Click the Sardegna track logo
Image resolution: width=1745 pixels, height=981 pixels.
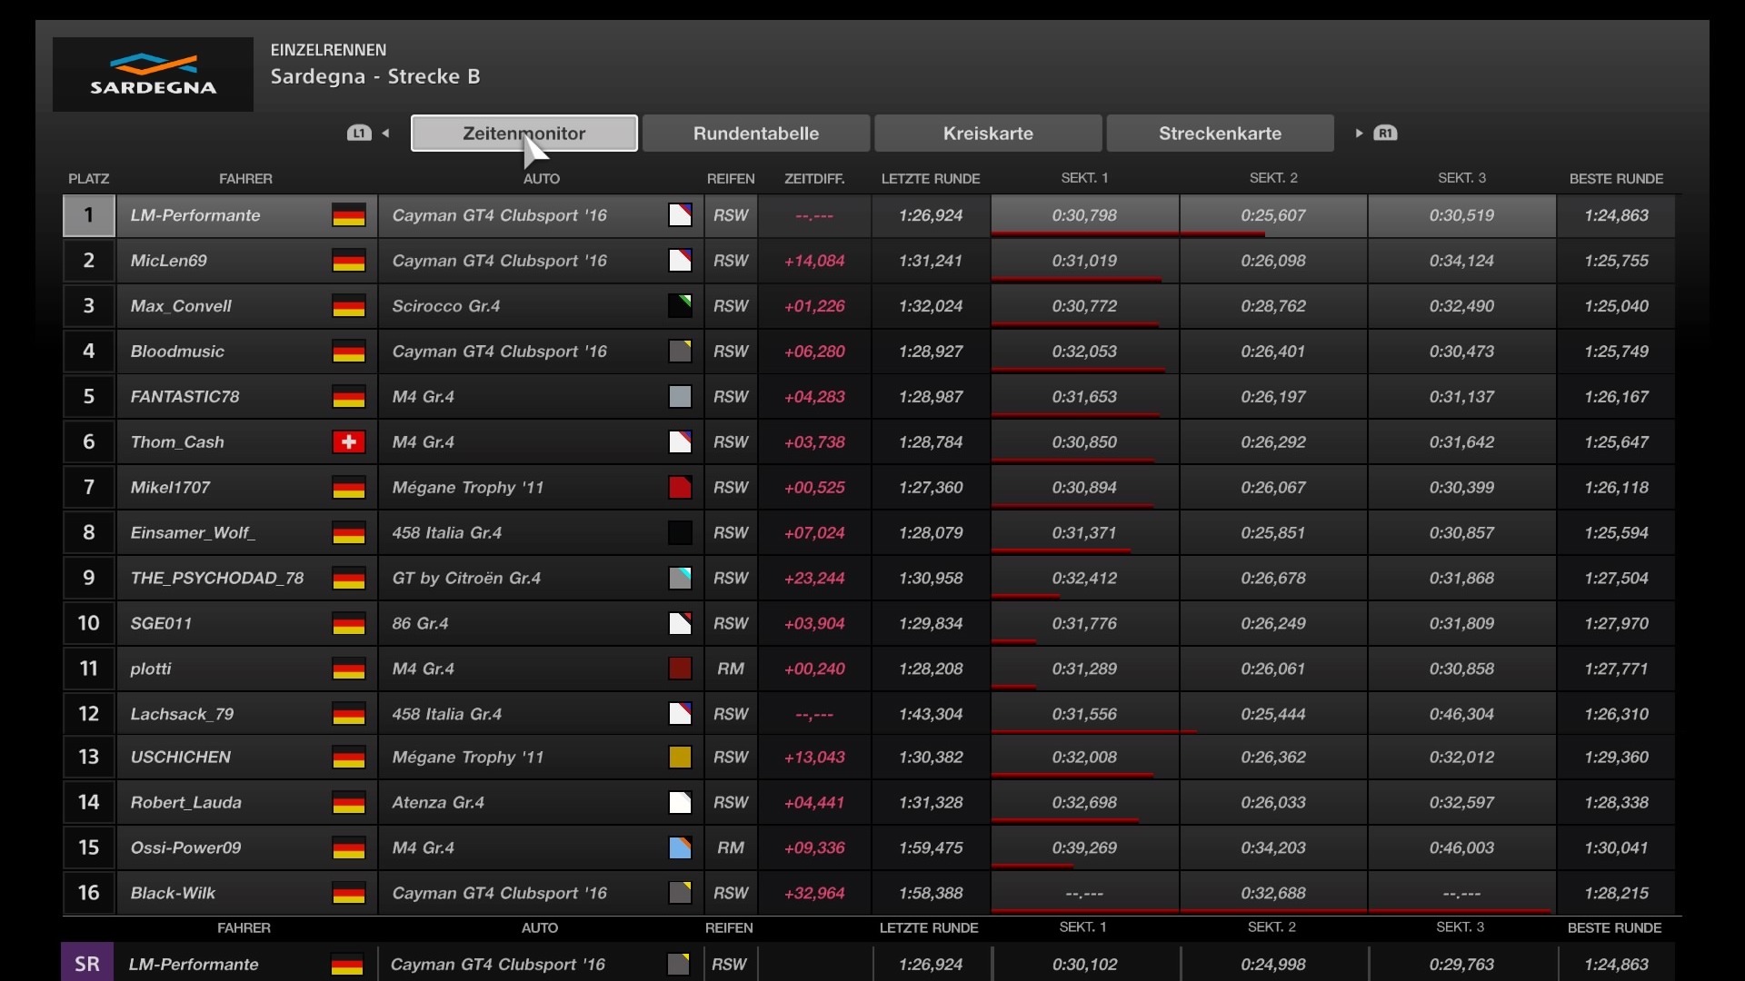[153, 74]
